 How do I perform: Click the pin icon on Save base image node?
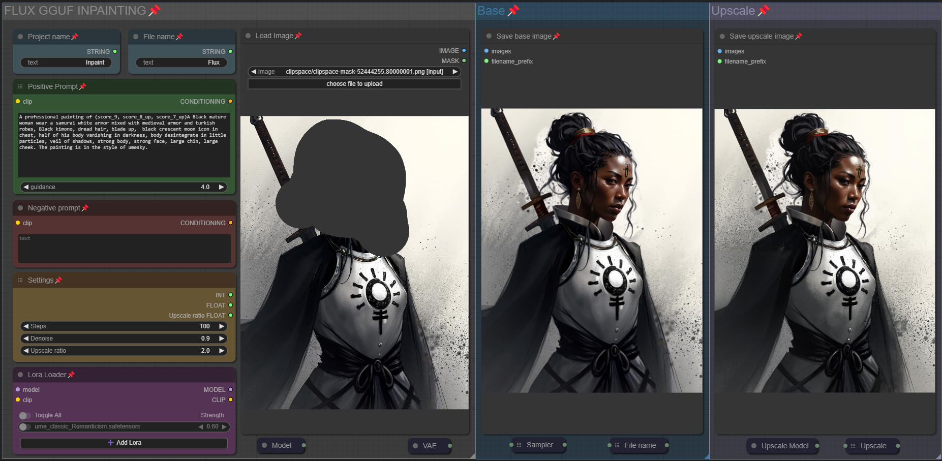click(556, 36)
